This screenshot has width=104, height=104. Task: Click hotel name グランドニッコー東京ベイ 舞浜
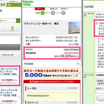pos(41,24)
